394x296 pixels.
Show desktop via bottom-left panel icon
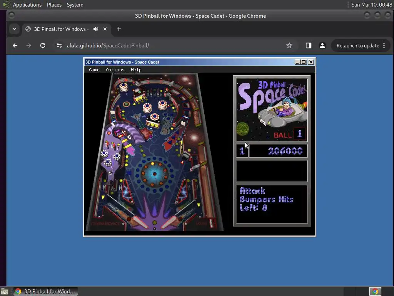[x=5, y=291]
